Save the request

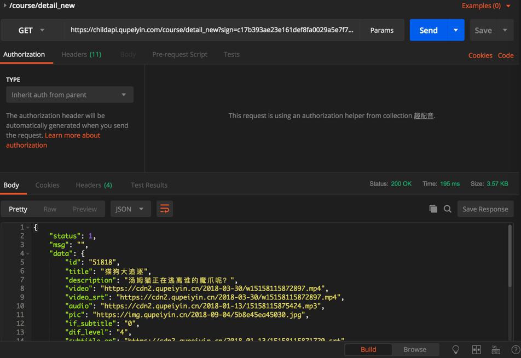[x=483, y=30]
